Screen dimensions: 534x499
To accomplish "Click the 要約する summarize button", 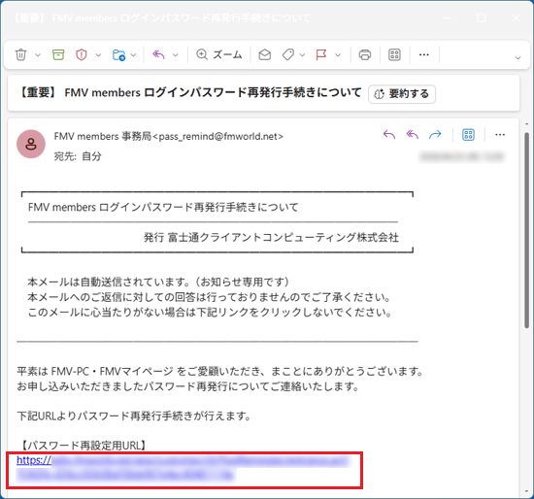I will [402, 93].
